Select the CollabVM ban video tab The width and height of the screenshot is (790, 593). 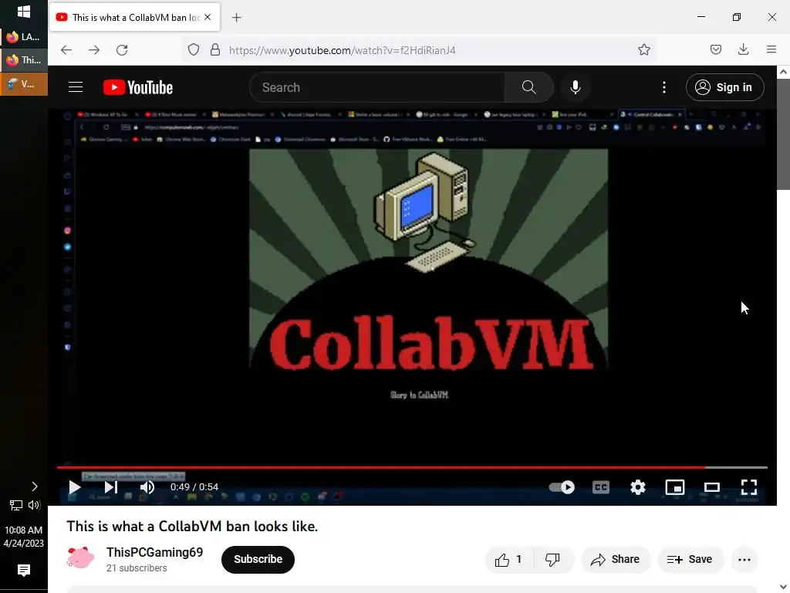click(x=134, y=17)
